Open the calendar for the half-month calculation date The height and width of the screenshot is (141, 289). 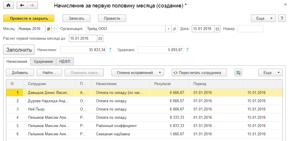(100, 38)
